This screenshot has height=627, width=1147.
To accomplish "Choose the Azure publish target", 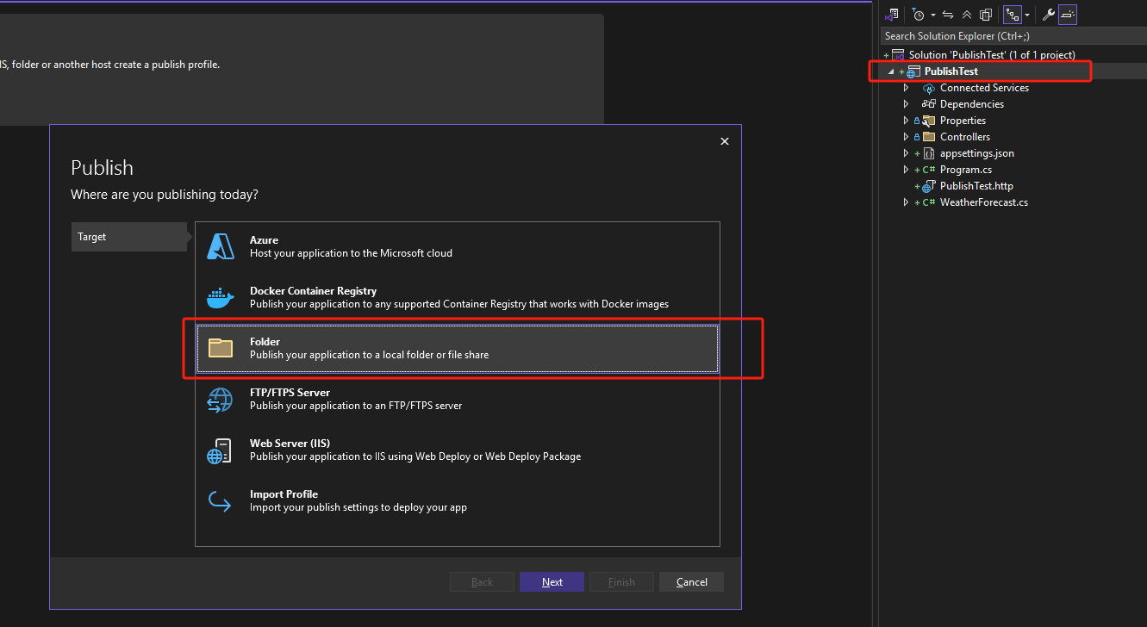I will tap(458, 246).
